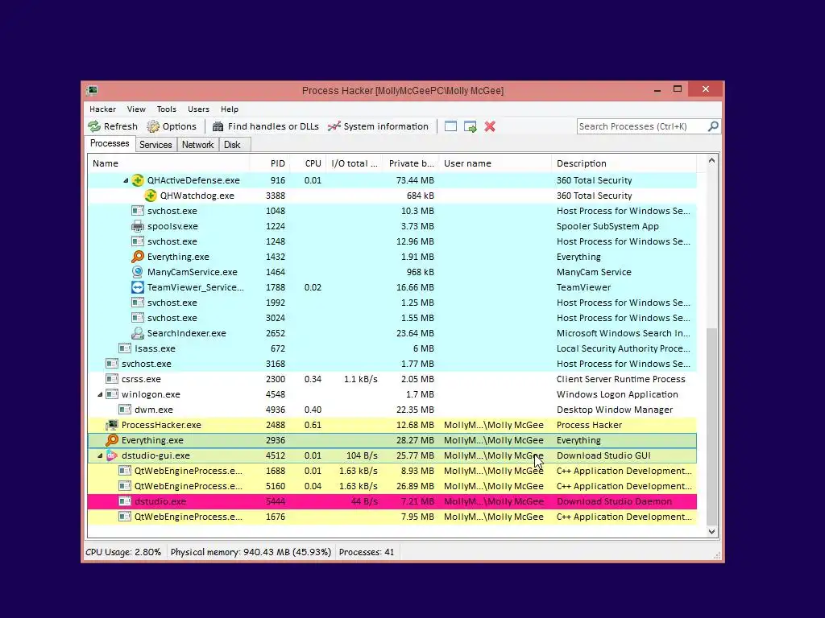Sort by the CPU column header

click(x=307, y=163)
